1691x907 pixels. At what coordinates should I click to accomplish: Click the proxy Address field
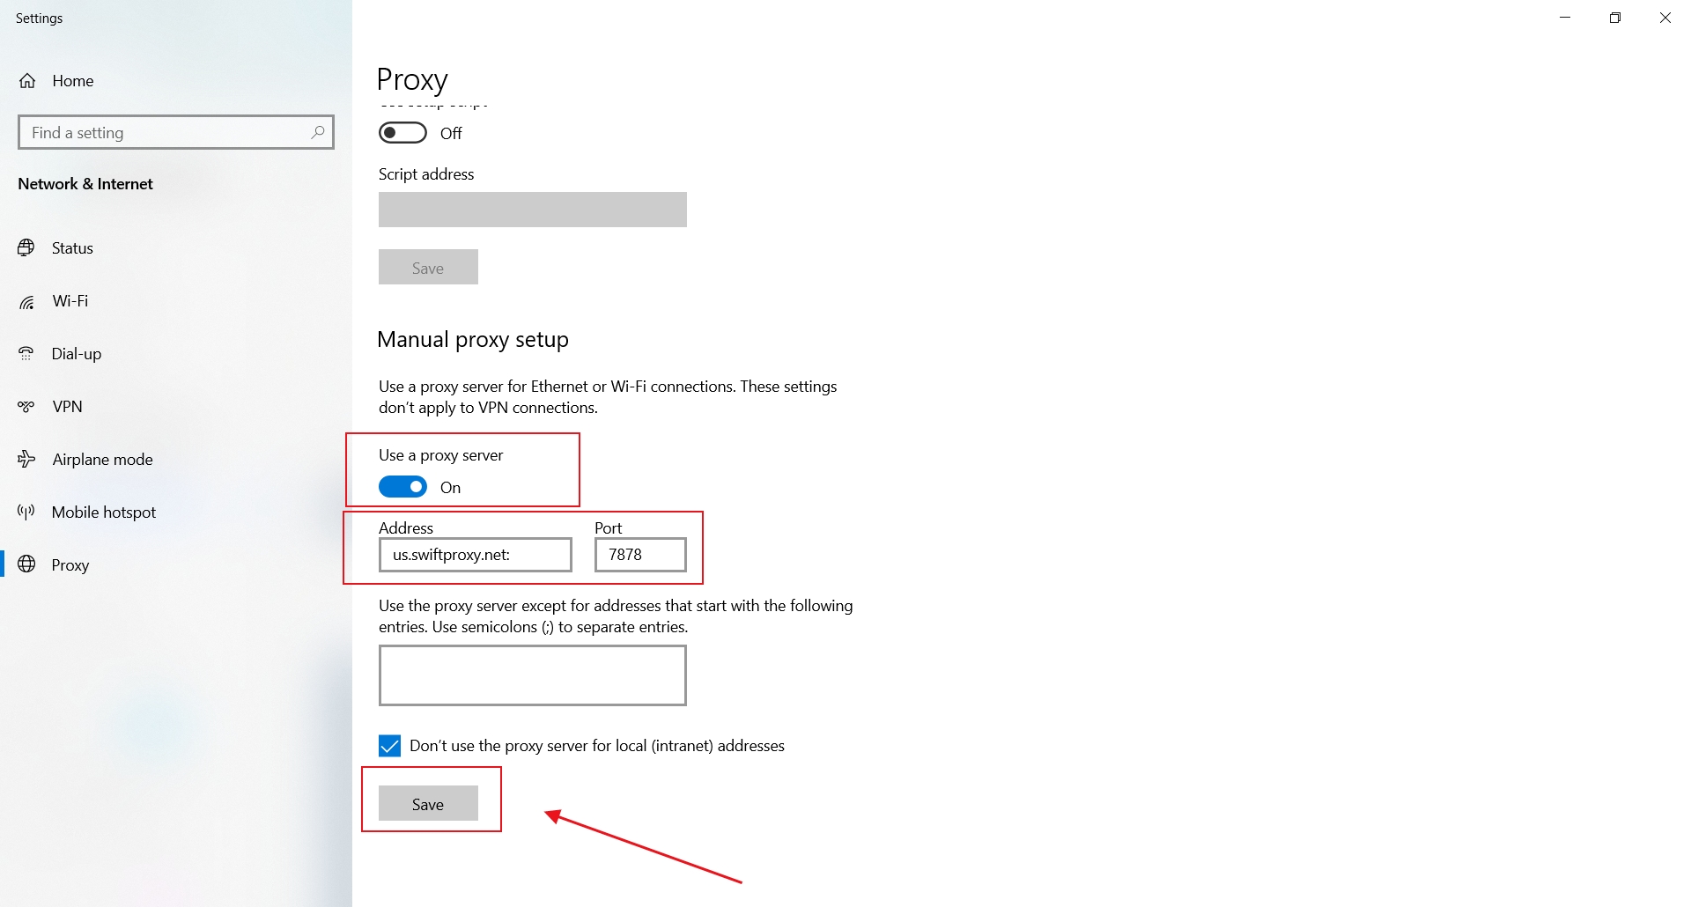tap(475, 555)
